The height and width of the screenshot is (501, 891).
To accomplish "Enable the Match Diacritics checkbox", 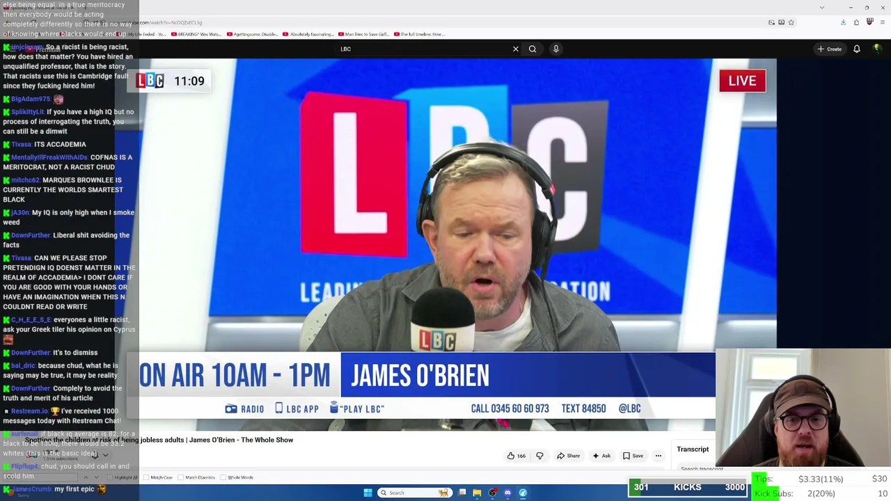I will (x=198, y=477).
